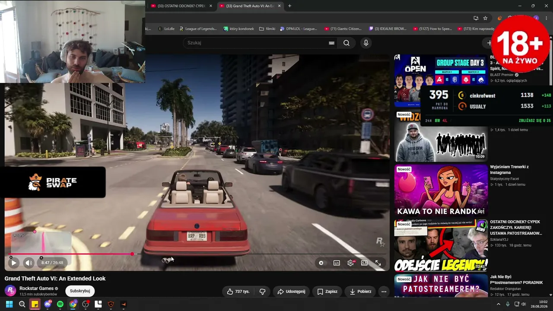Open the League of Legends bookmark
The width and height of the screenshot is (553, 311).
coord(197,29)
